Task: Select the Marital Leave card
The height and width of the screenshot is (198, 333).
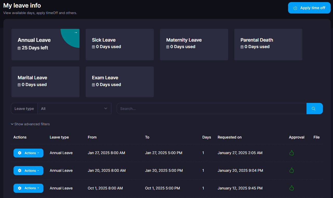Action: [45, 82]
